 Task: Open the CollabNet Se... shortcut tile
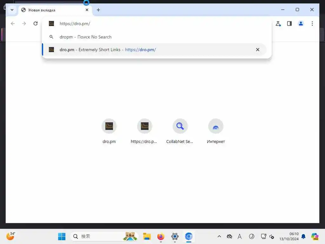[x=180, y=131]
